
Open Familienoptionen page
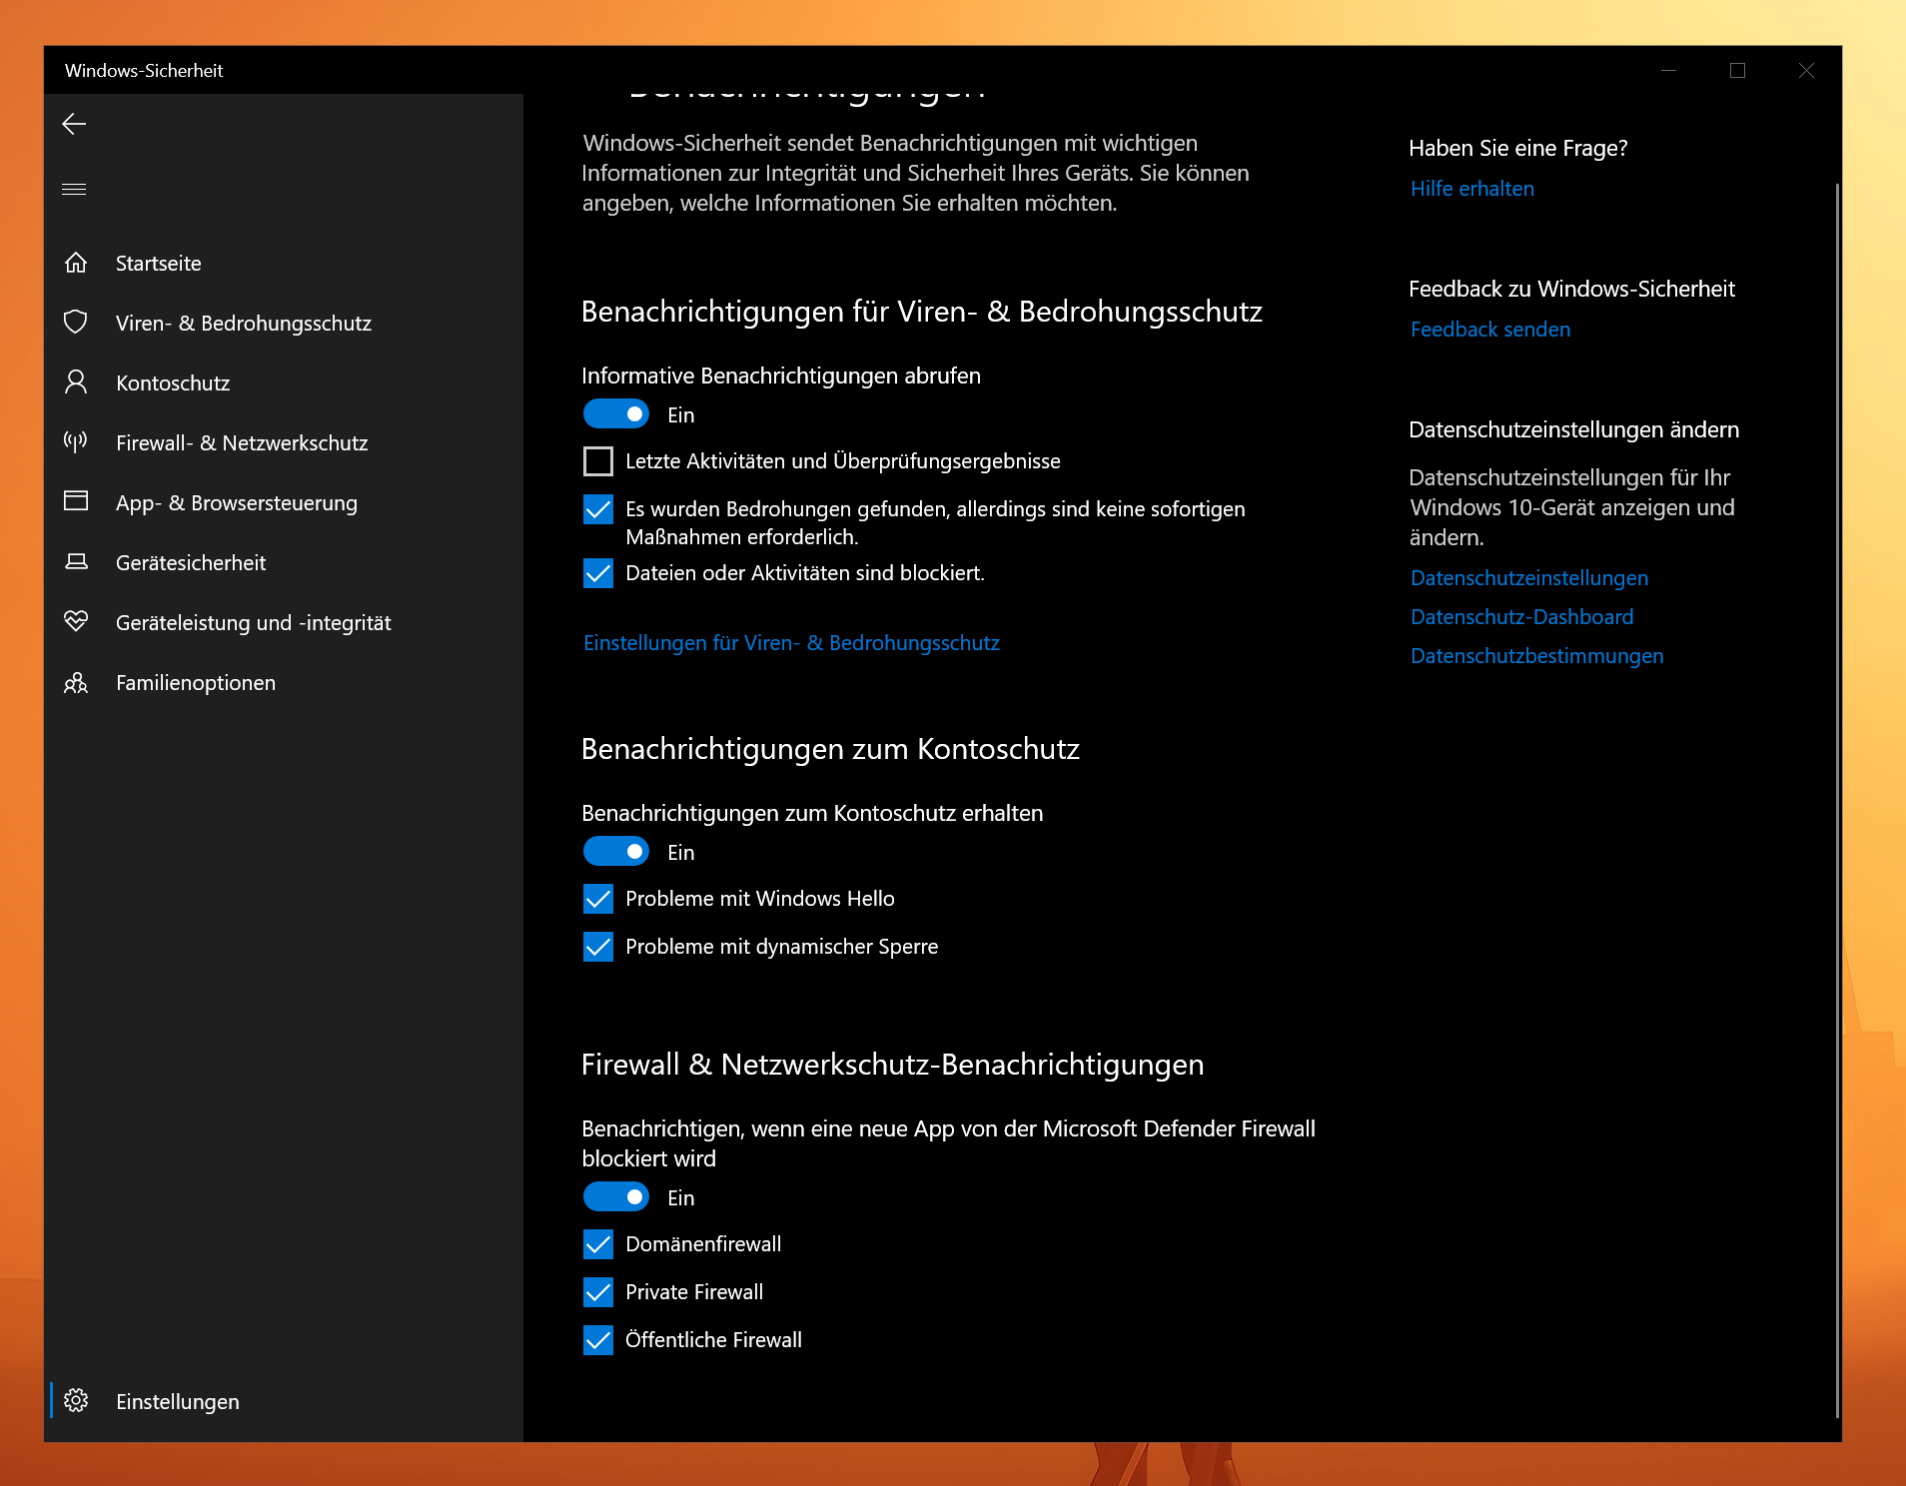point(284,682)
